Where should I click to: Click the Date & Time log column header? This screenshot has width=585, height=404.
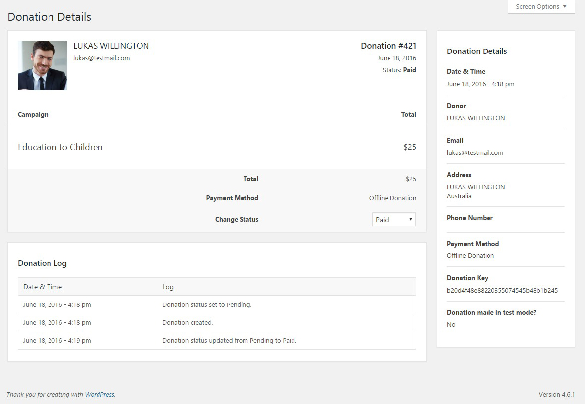[43, 287]
